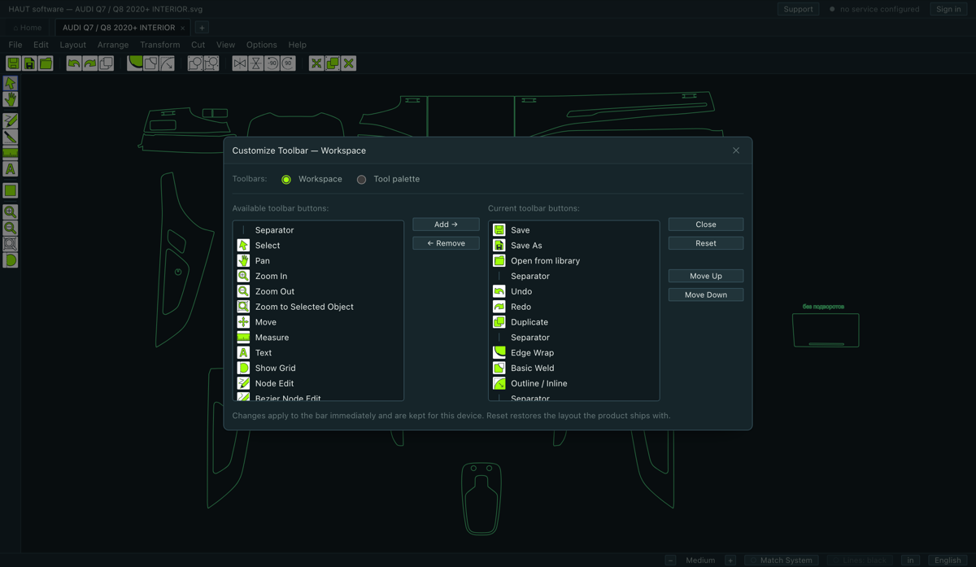The image size is (976, 567).
Task: Increase the size with the plus stepper
Action: [730, 560]
